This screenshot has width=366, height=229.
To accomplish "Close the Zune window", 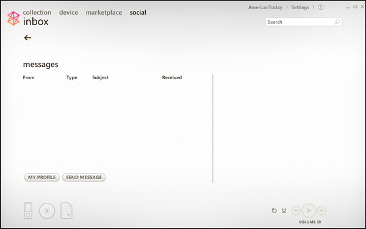I will click(362, 7).
